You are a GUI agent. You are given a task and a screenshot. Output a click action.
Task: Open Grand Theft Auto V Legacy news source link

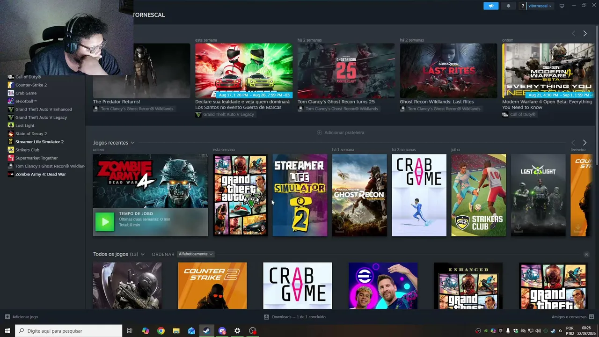coord(225,115)
